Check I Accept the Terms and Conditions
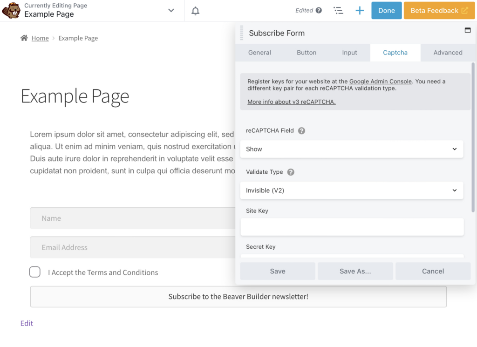477x347 pixels. pyautogui.click(x=35, y=272)
